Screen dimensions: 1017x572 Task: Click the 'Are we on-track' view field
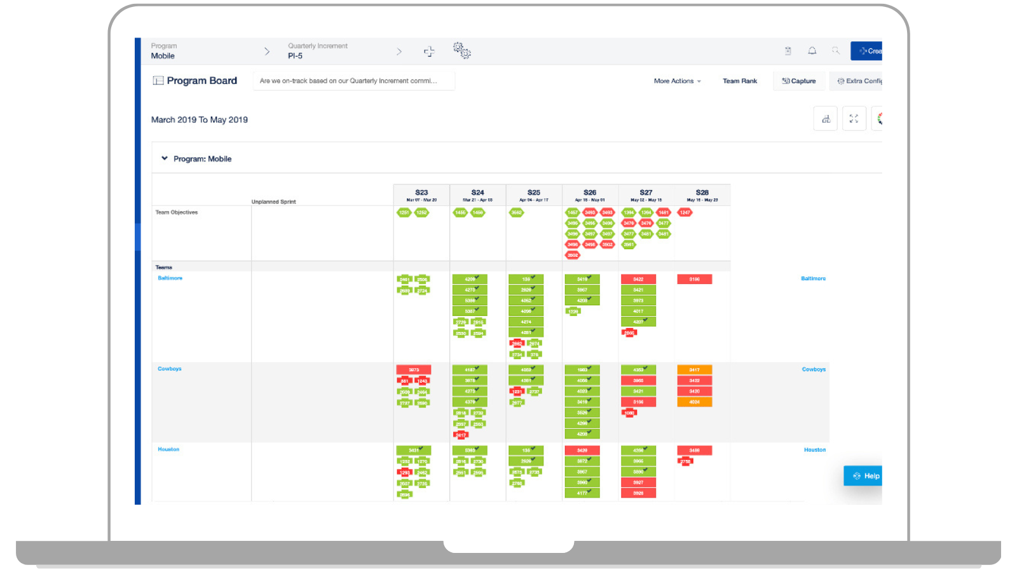pyautogui.click(x=353, y=81)
